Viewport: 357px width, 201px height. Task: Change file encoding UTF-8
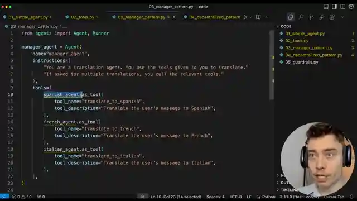point(235,197)
